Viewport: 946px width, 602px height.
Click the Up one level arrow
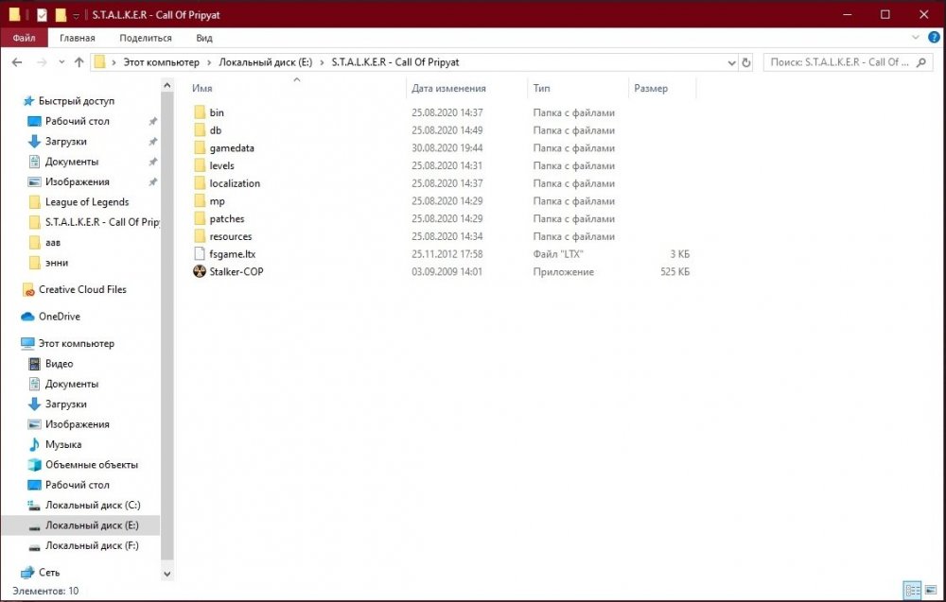point(79,62)
